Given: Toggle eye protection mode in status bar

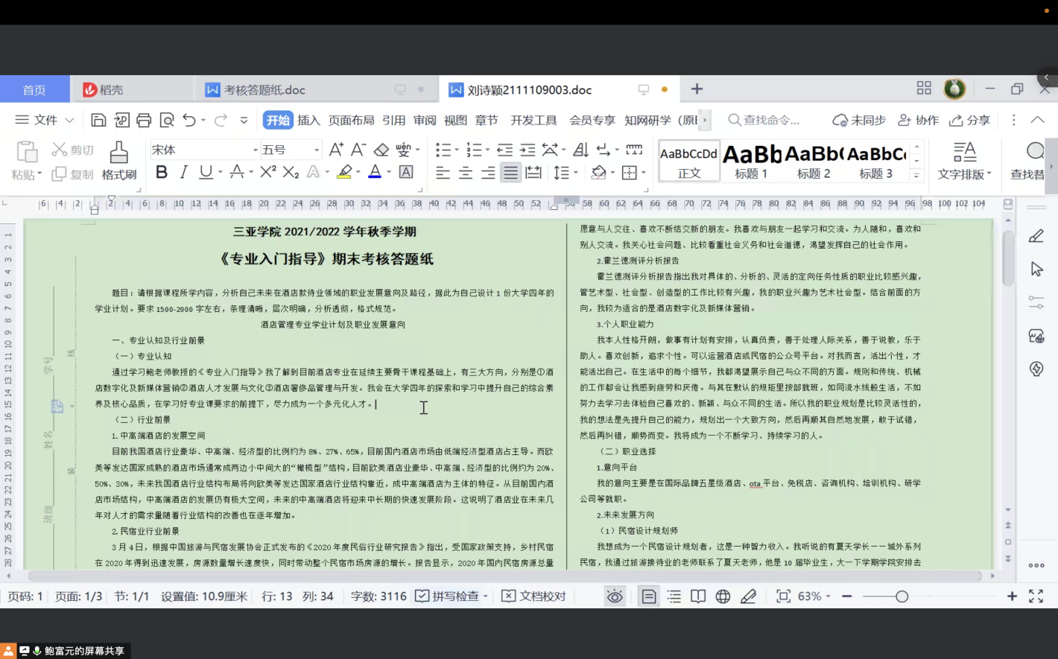Looking at the screenshot, I should 615,596.
